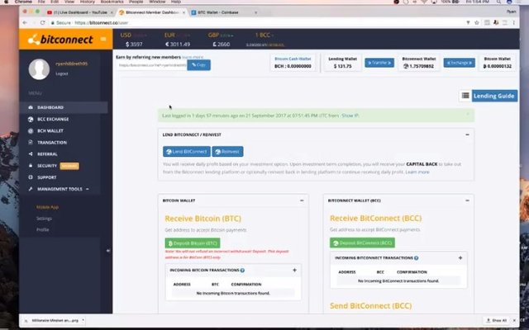Dismiss the green last-logged-in notice
This screenshot has height=330, width=529.
click(468, 114)
